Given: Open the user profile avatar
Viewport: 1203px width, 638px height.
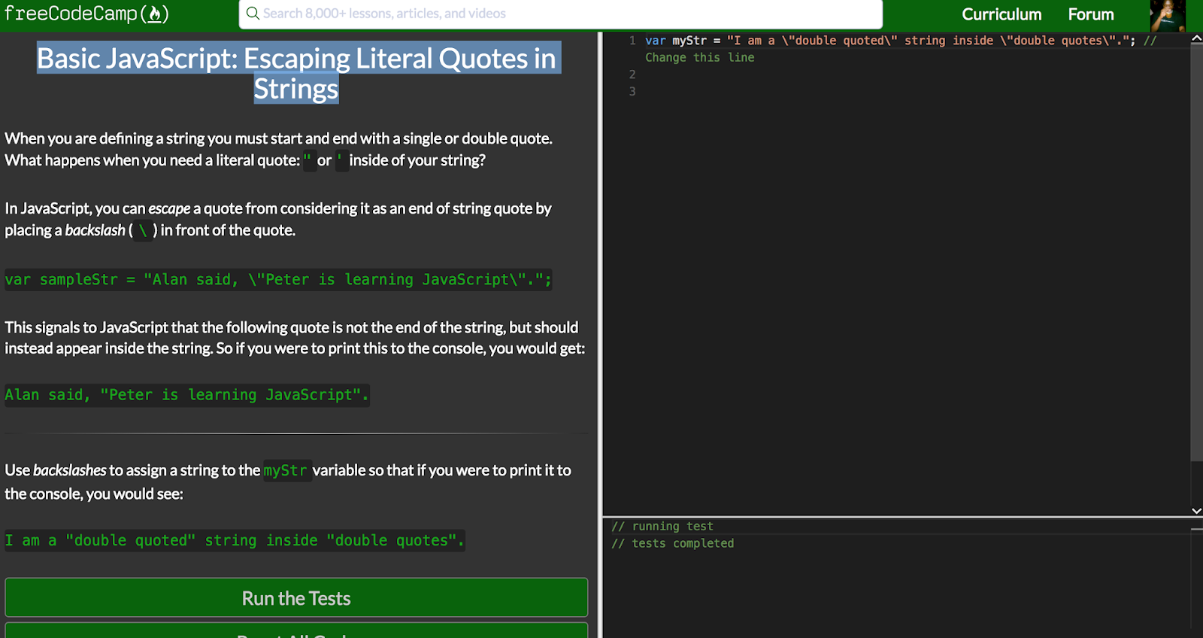Looking at the screenshot, I should tap(1168, 15).
